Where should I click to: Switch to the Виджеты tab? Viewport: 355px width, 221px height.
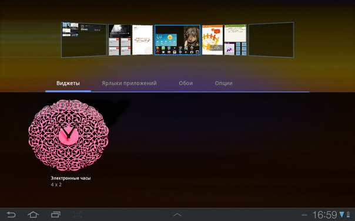pyautogui.click(x=68, y=83)
